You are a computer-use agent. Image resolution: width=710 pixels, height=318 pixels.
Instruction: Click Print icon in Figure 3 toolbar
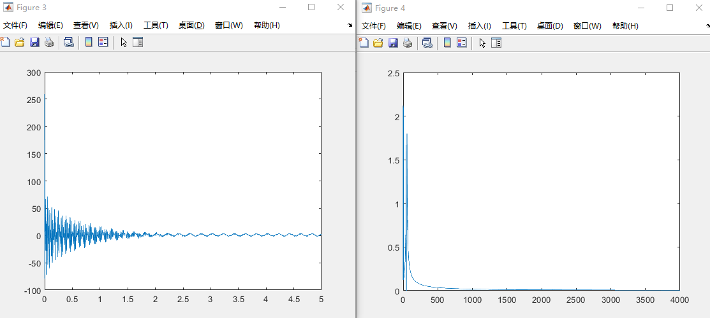[x=49, y=43]
